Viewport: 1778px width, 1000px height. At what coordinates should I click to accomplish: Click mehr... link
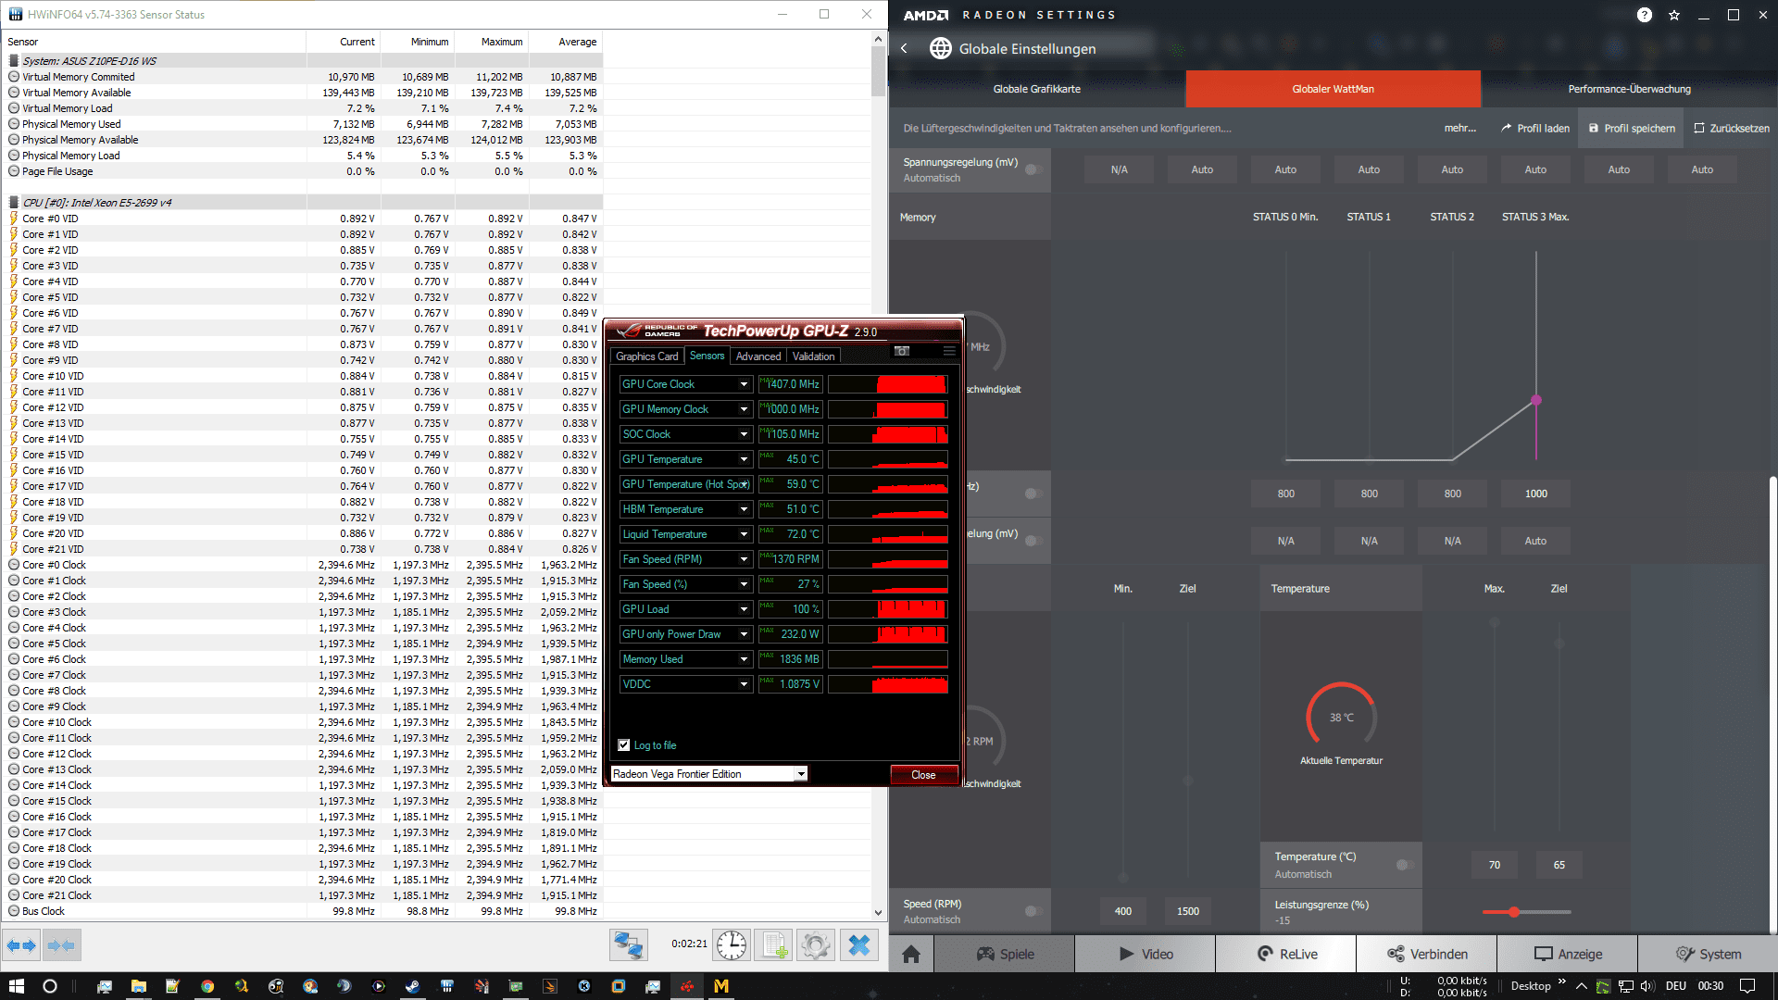tap(1460, 129)
